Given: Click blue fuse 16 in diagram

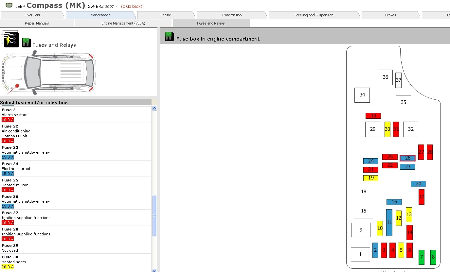Looking at the screenshot, I should [x=394, y=202].
